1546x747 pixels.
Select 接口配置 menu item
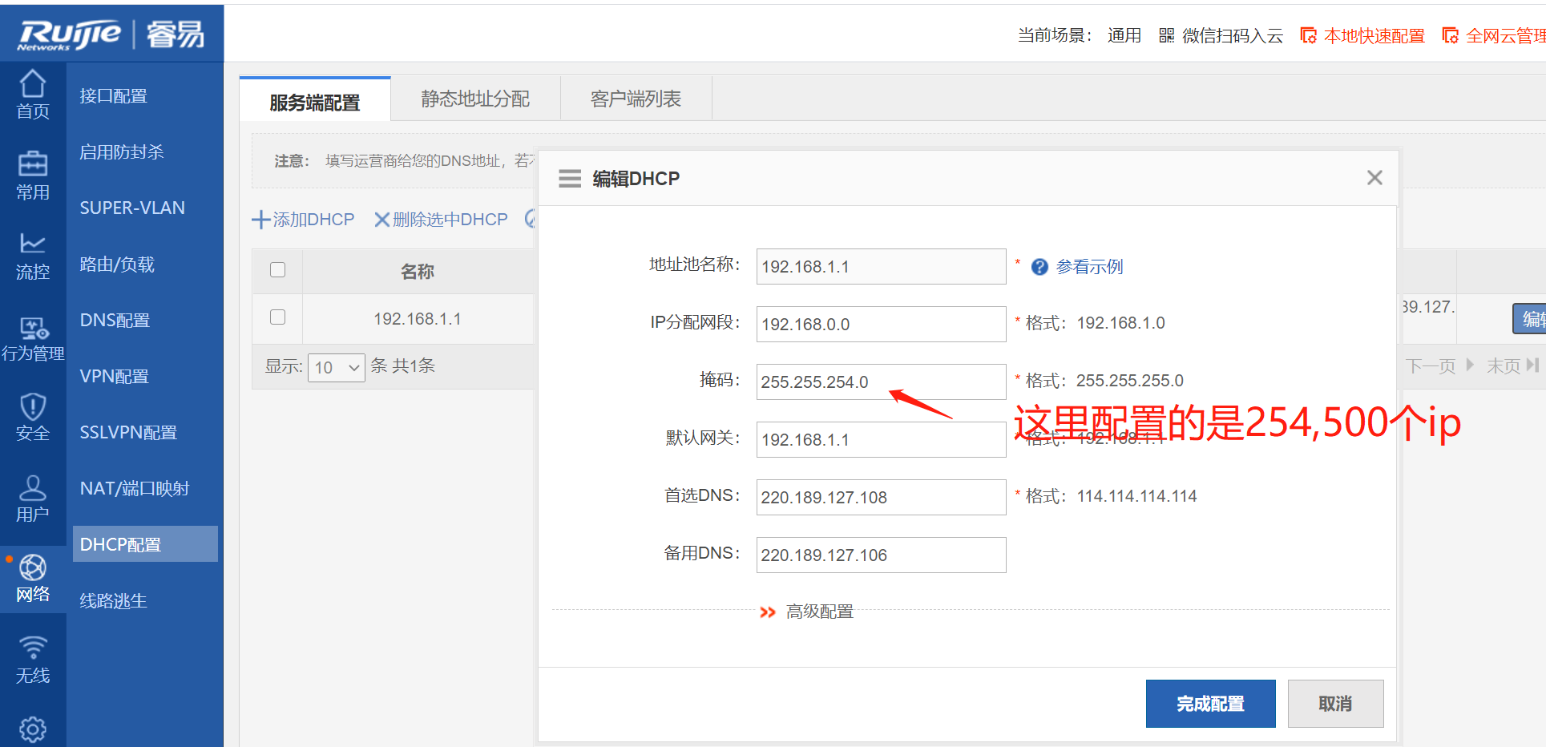pyautogui.click(x=113, y=96)
